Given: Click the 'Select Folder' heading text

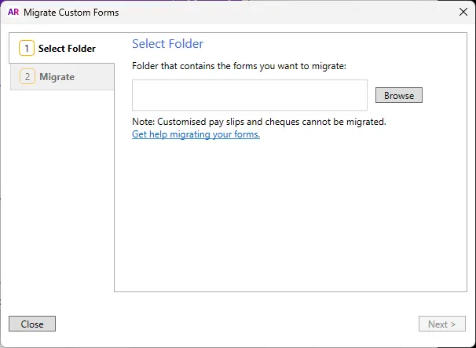Looking at the screenshot, I should pyautogui.click(x=167, y=44).
